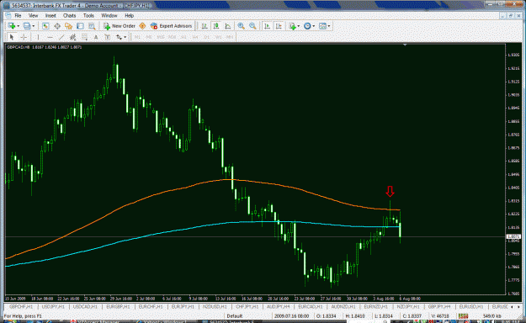The height and width of the screenshot is (323, 526).
Task: Launch MetaEditor from the toolbar
Action: (142, 26)
